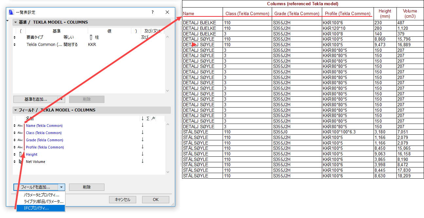
Task: Select the Name (Tekla Common) field
Action: click(x=44, y=126)
